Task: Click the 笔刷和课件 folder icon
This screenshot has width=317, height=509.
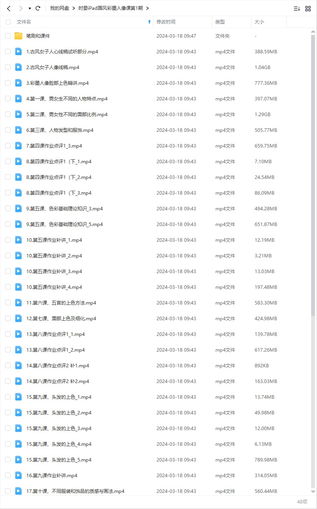Action: (x=18, y=36)
